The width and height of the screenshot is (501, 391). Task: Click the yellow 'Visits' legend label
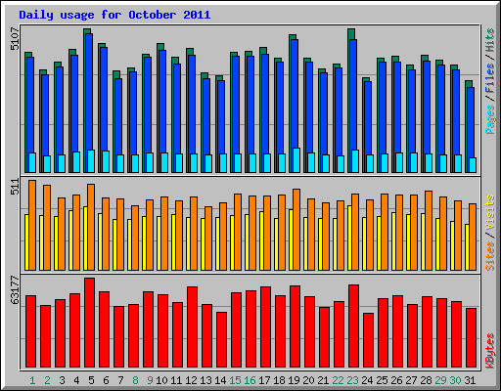(x=489, y=213)
